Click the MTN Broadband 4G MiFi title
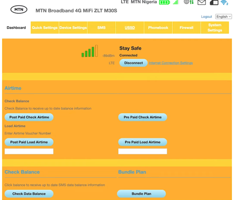The height and width of the screenshot is (200, 234). pyautogui.click(x=76, y=11)
